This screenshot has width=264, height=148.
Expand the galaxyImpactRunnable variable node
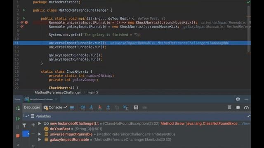(x=40, y=140)
